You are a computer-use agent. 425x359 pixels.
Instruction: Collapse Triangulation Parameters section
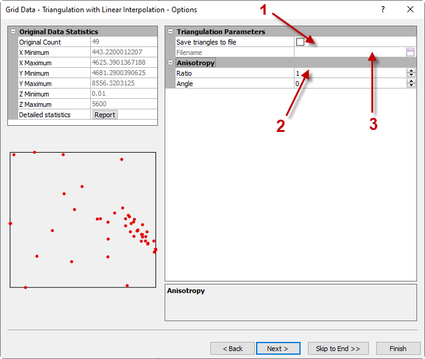pos(170,32)
